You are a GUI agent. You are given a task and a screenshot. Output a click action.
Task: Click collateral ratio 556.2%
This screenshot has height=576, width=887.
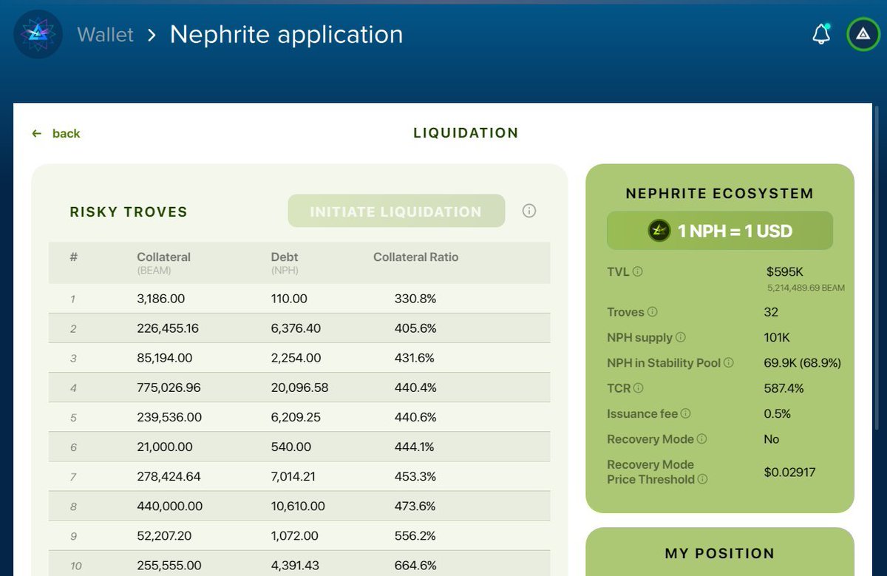click(x=415, y=536)
